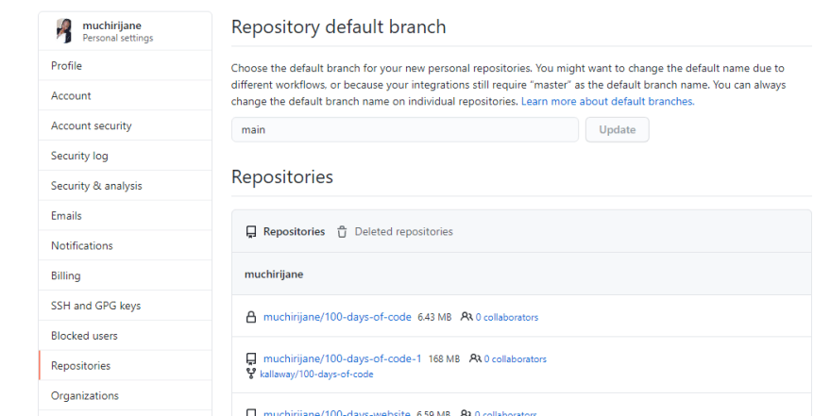Image resolution: width=831 pixels, height=416 pixels.
Task: Open kallaway/100-days-of-code fork source link
Action: click(316, 374)
